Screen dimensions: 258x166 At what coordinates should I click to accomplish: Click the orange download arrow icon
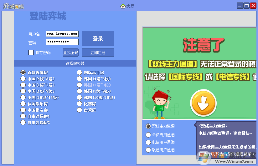point(204,103)
